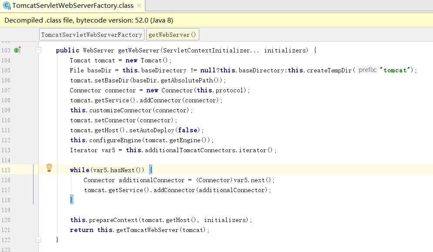Click 'customizeConnector' on line 109
433x252 pixels.
click(121, 110)
